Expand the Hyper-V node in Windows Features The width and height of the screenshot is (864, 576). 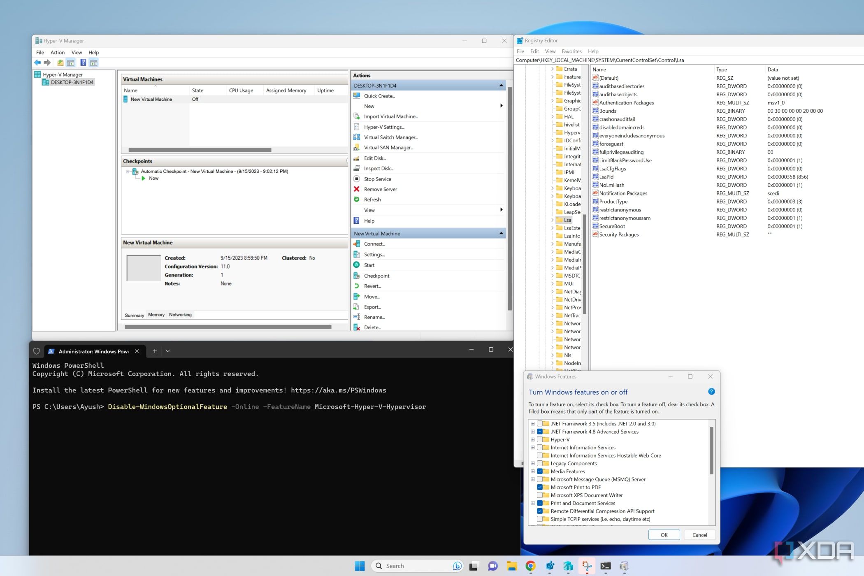[x=533, y=439]
